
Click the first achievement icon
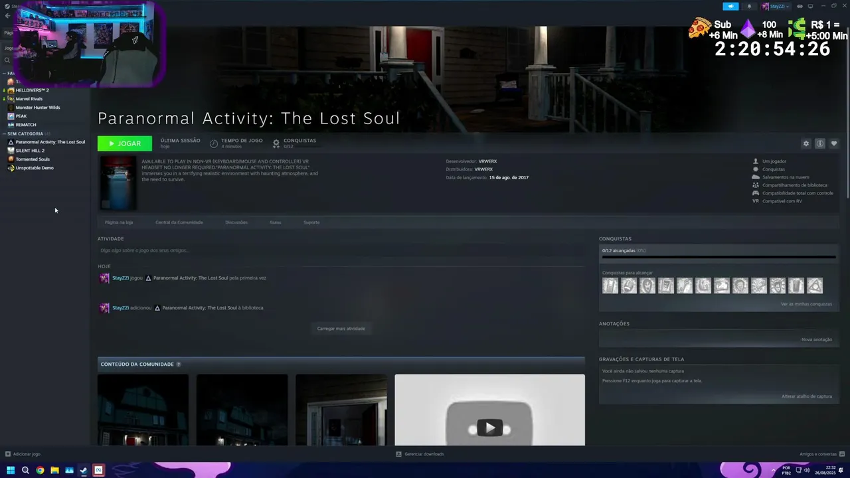pyautogui.click(x=610, y=285)
